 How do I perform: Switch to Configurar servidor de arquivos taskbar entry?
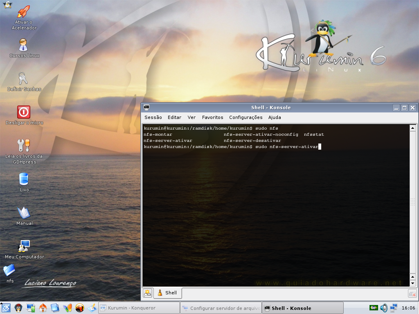point(221,308)
